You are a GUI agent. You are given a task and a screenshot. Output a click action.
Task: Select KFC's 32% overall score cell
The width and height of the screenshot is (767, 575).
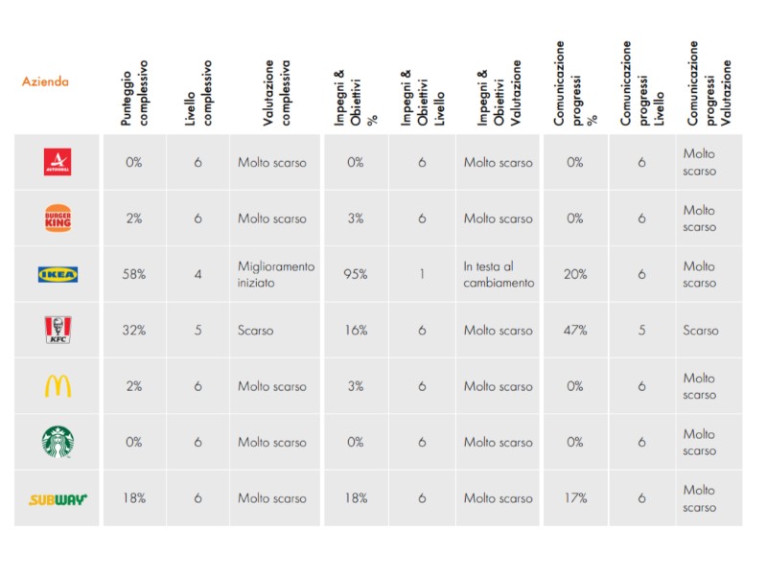point(134,331)
